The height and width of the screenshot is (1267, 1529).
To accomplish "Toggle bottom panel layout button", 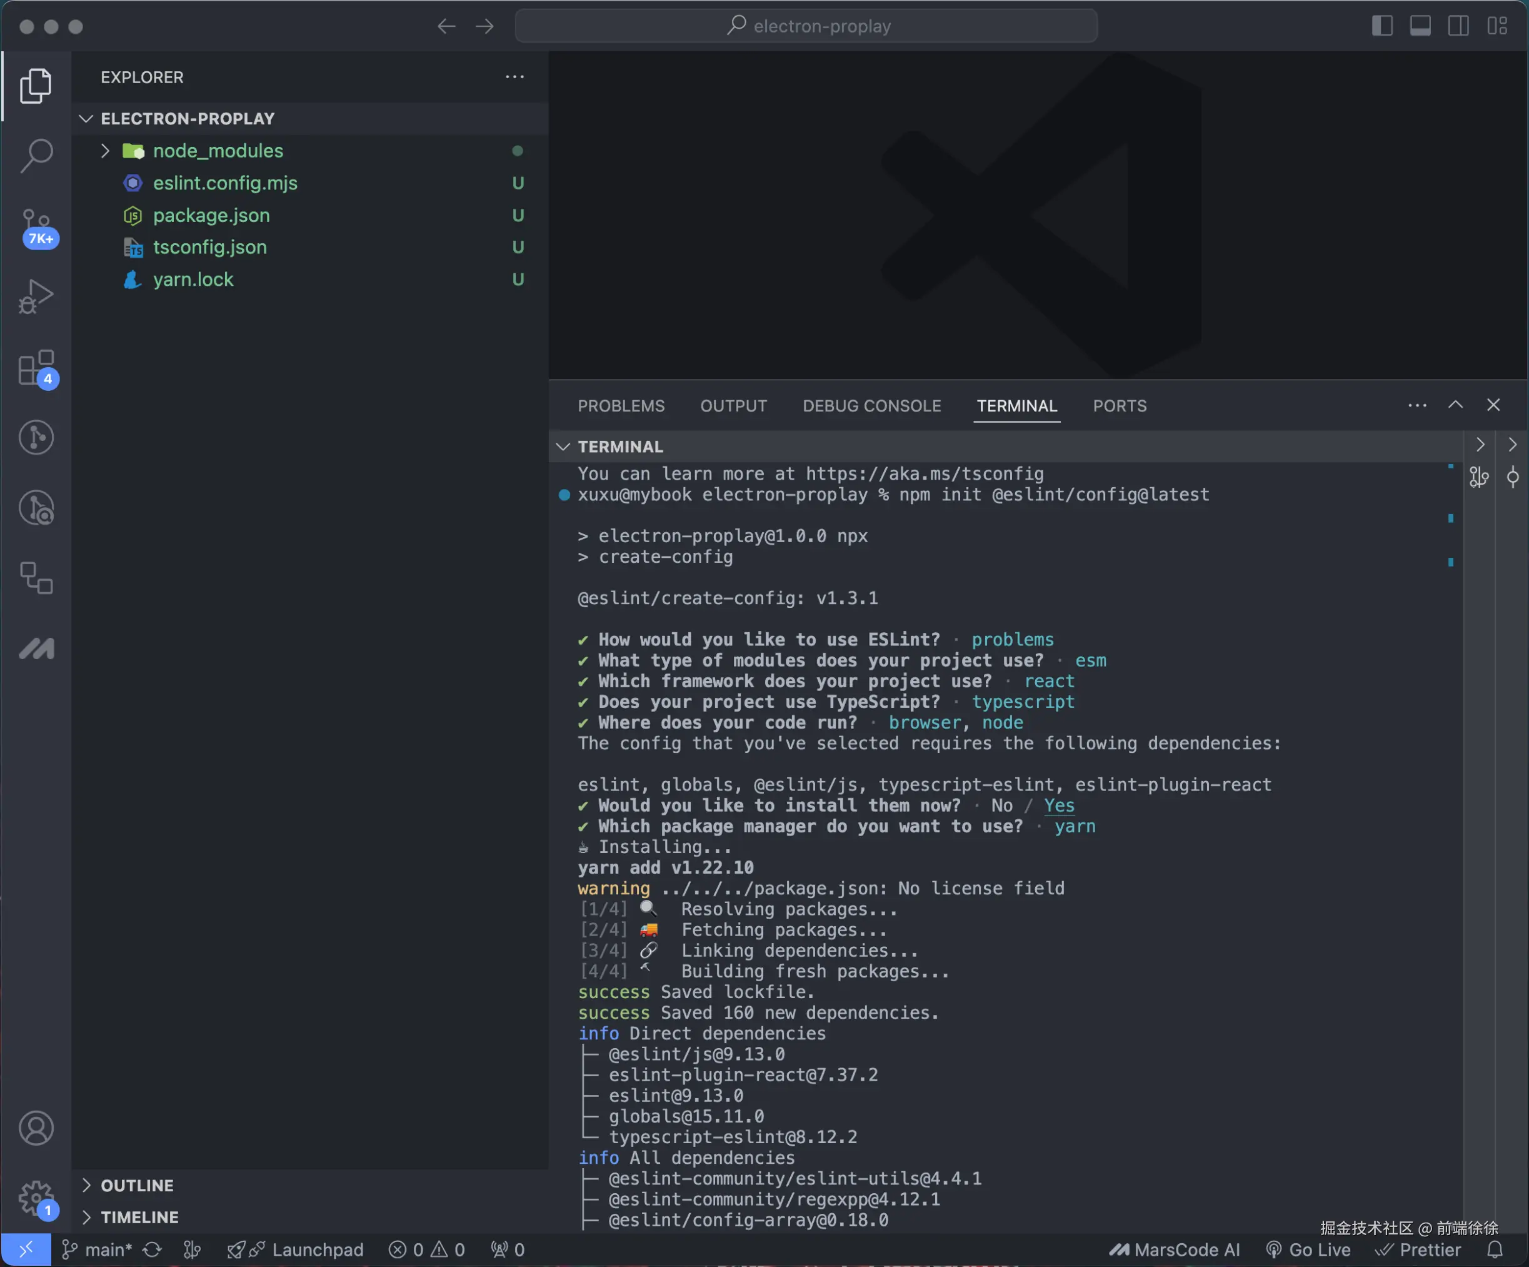I will tap(1420, 26).
